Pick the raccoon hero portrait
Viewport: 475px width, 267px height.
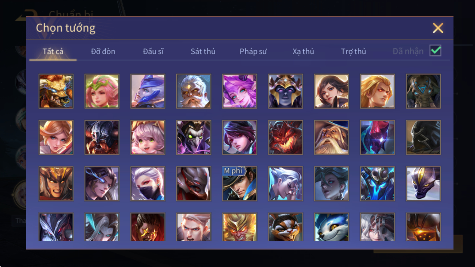[286, 227]
